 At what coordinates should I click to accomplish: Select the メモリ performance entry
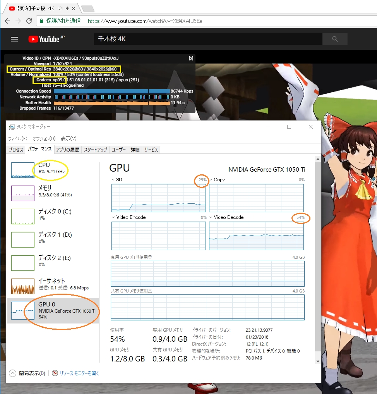[x=53, y=193]
